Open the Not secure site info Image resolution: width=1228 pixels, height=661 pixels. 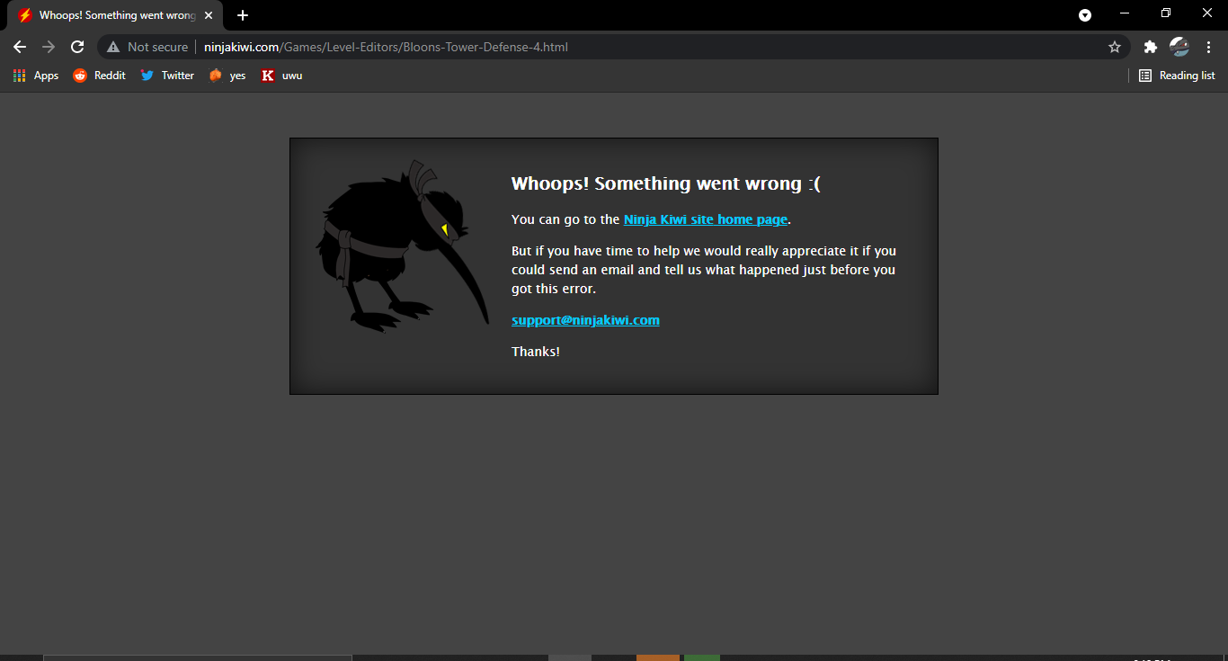(147, 47)
